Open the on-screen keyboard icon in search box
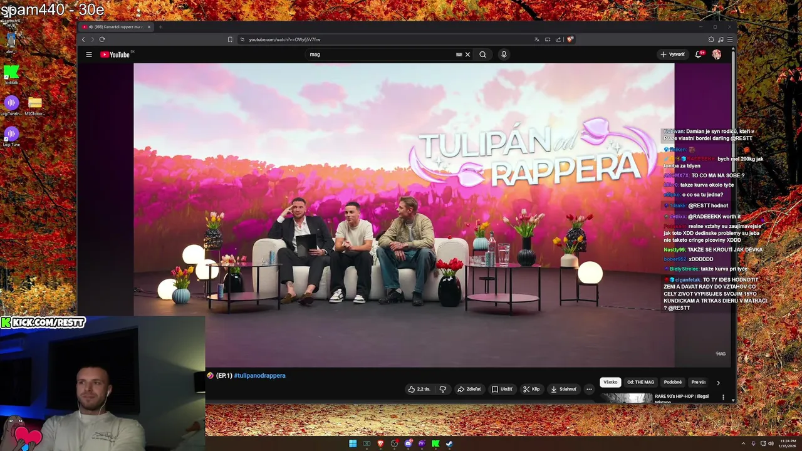802x451 pixels. pyautogui.click(x=459, y=54)
